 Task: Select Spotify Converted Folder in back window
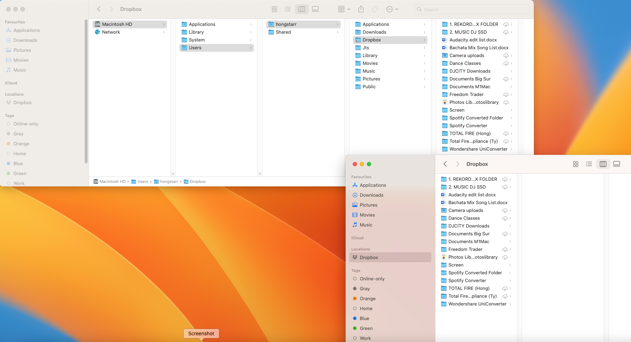click(477, 118)
